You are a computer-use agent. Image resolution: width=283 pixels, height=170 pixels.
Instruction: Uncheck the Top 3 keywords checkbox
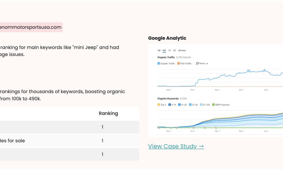(158, 105)
